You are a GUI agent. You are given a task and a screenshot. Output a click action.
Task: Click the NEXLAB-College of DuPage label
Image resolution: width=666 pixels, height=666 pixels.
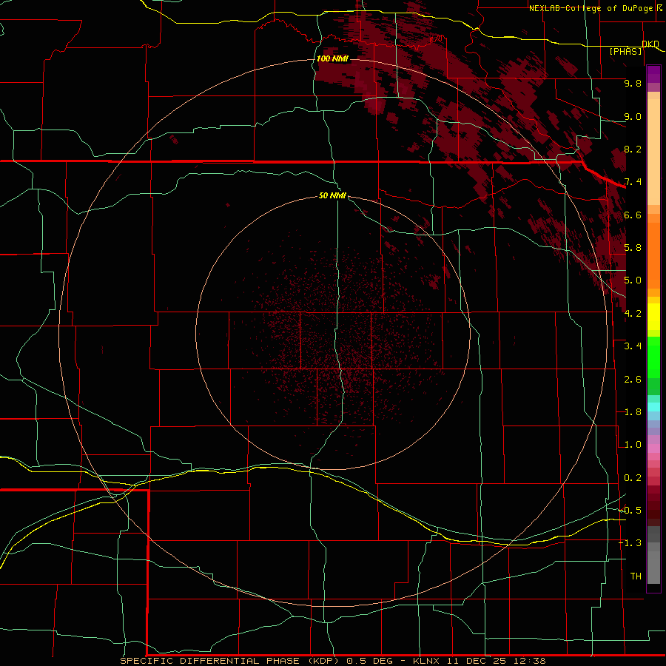[591, 8]
